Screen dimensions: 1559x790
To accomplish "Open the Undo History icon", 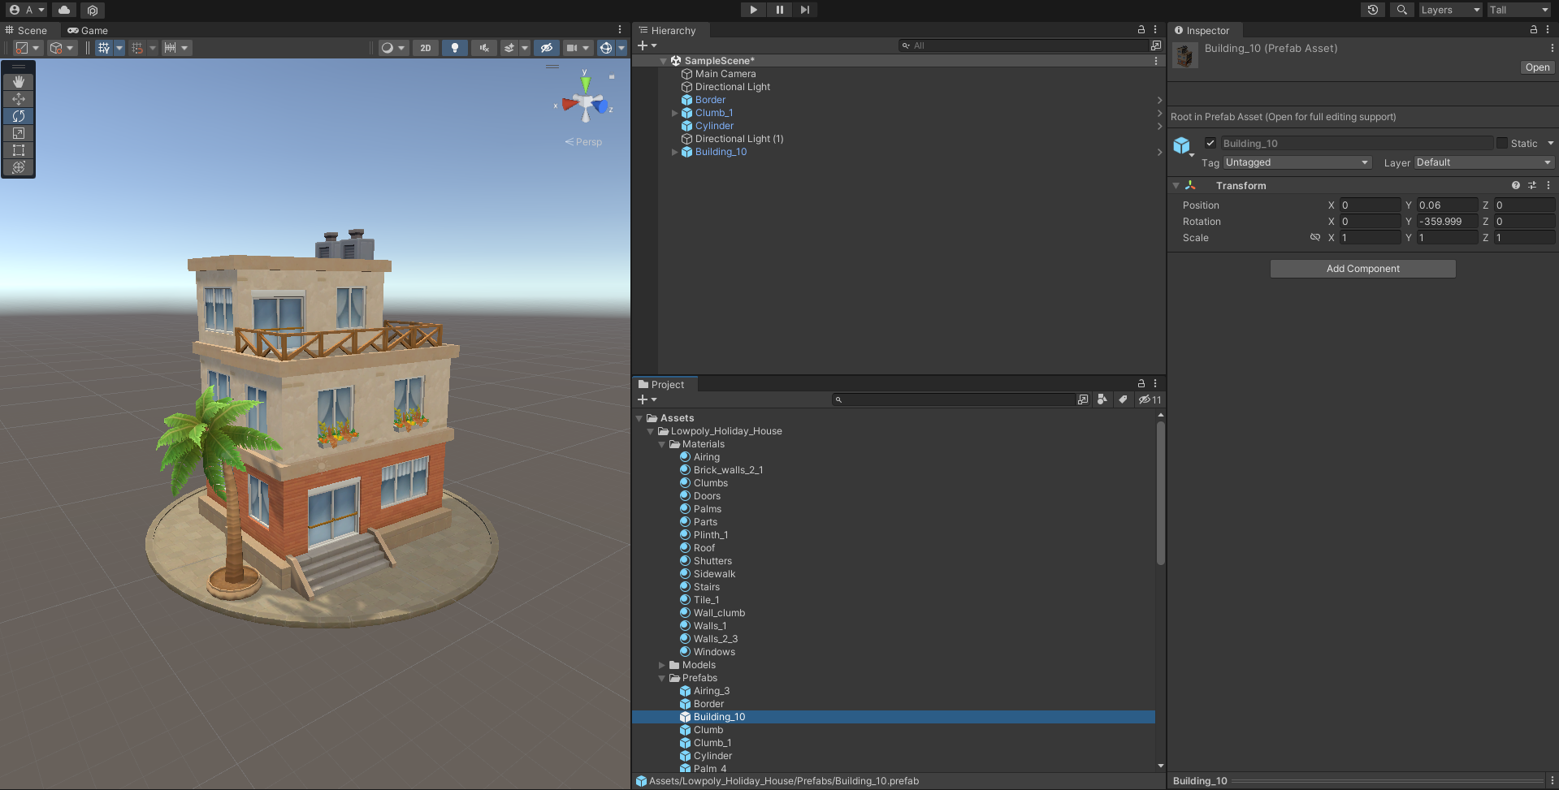I will (1372, 10).
